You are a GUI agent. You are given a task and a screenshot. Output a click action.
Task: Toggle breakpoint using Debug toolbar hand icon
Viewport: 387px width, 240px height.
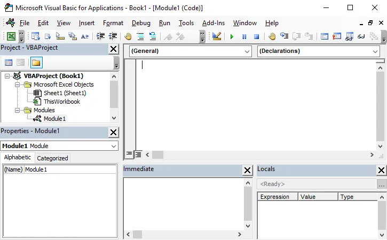[272, 36]
